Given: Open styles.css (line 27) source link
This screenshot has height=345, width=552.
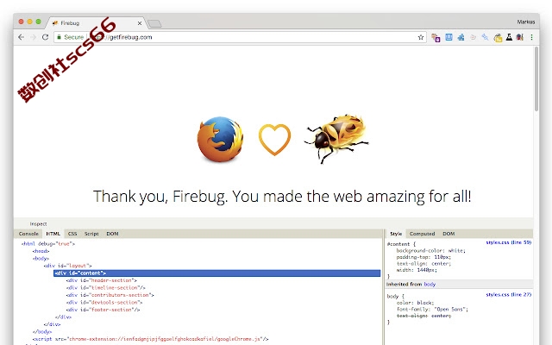Looking at the screenshot, I should [508, 295].
